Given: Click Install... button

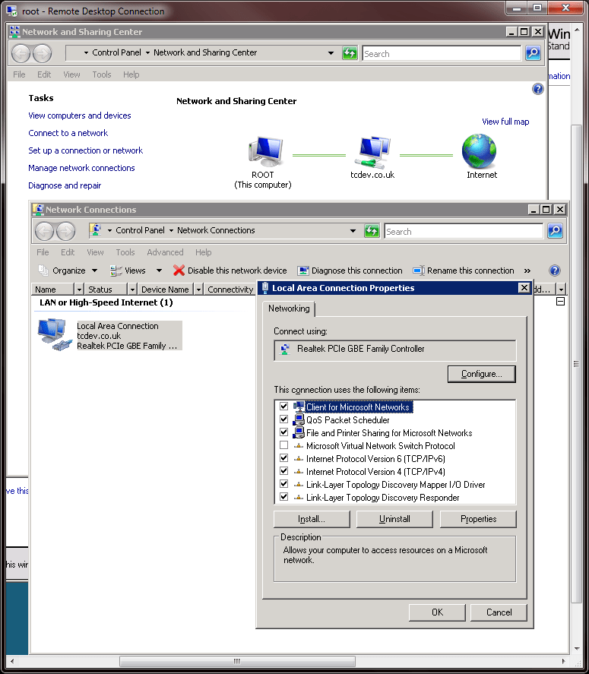Looking at the screenshot, I should (x=312, y=519).
